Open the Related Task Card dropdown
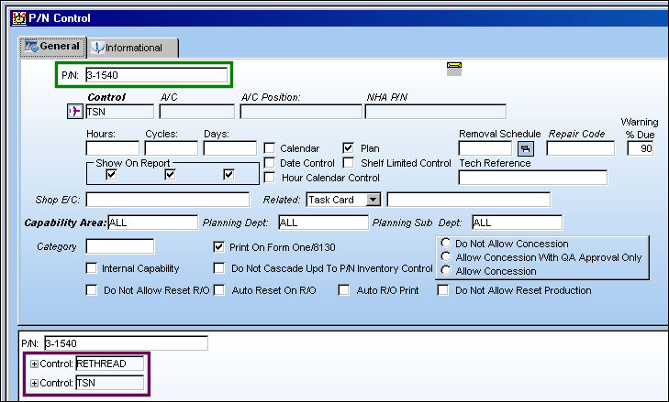The image size is (669, 402). (x=374, y=200)
